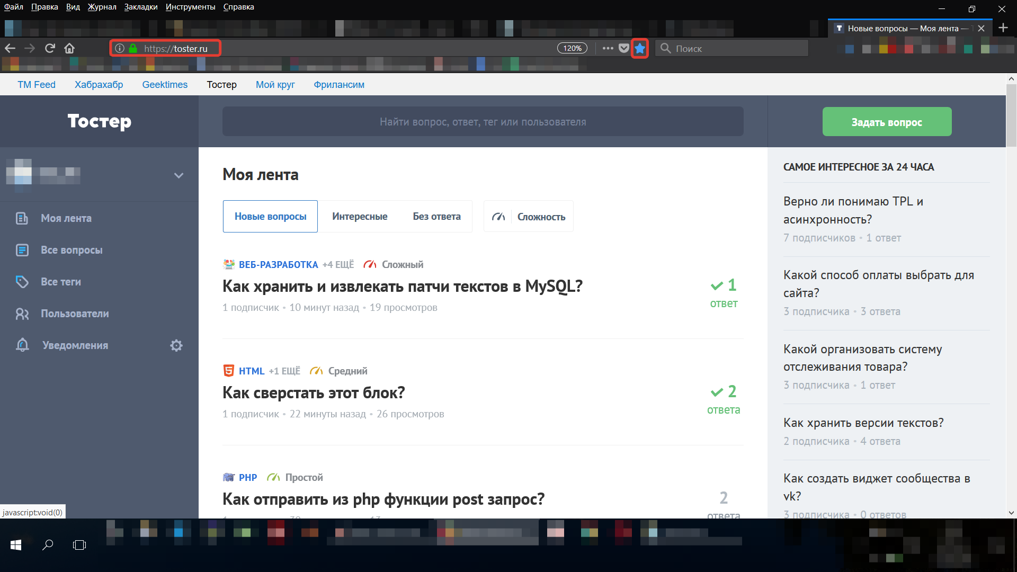Toggle bookmark star for this page
The image size is (1017, 572).
(x=640, y=48)
